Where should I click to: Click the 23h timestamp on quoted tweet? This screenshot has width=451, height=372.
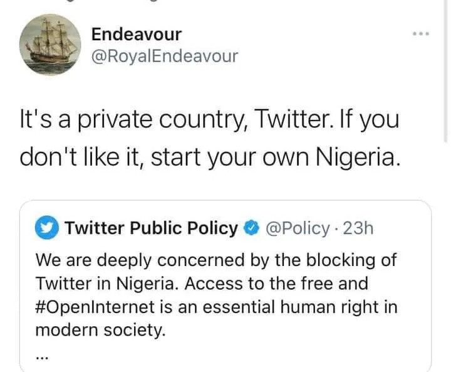pyautogui.click(x=359, y=228)
